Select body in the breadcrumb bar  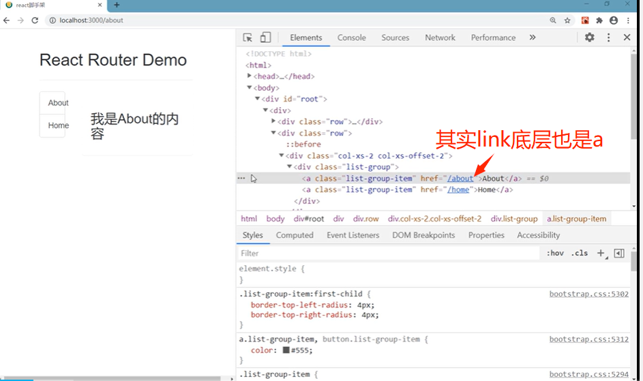point(275,219)
